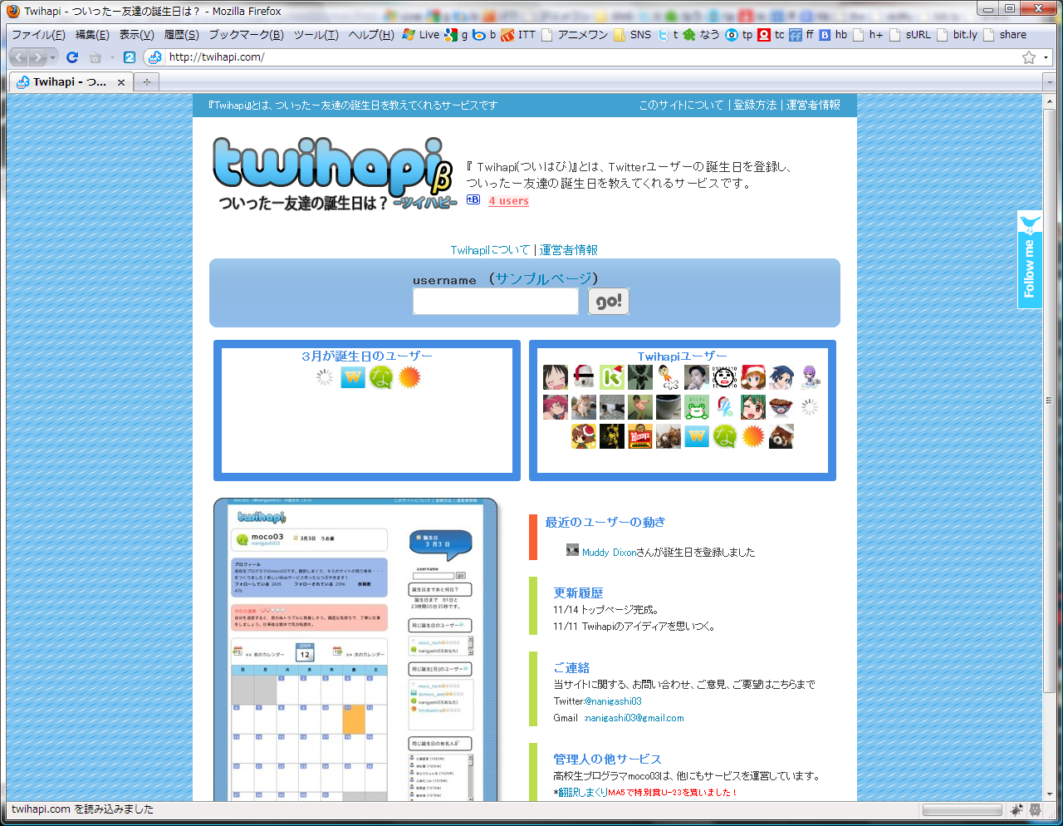Open the history dropdown beside the back/forward buttons
The image size is (1063, 826).
coord(53,57)
